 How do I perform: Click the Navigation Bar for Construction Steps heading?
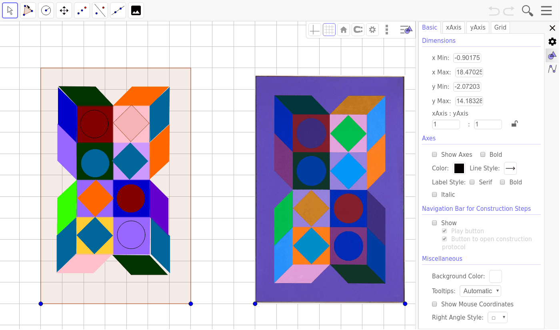[476, 208]
